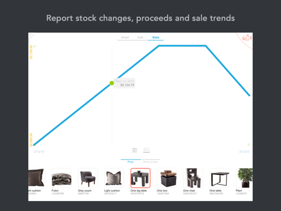Select the Onix table thumbnail
This screenshot has height=211, width=281.
point(220,178)
